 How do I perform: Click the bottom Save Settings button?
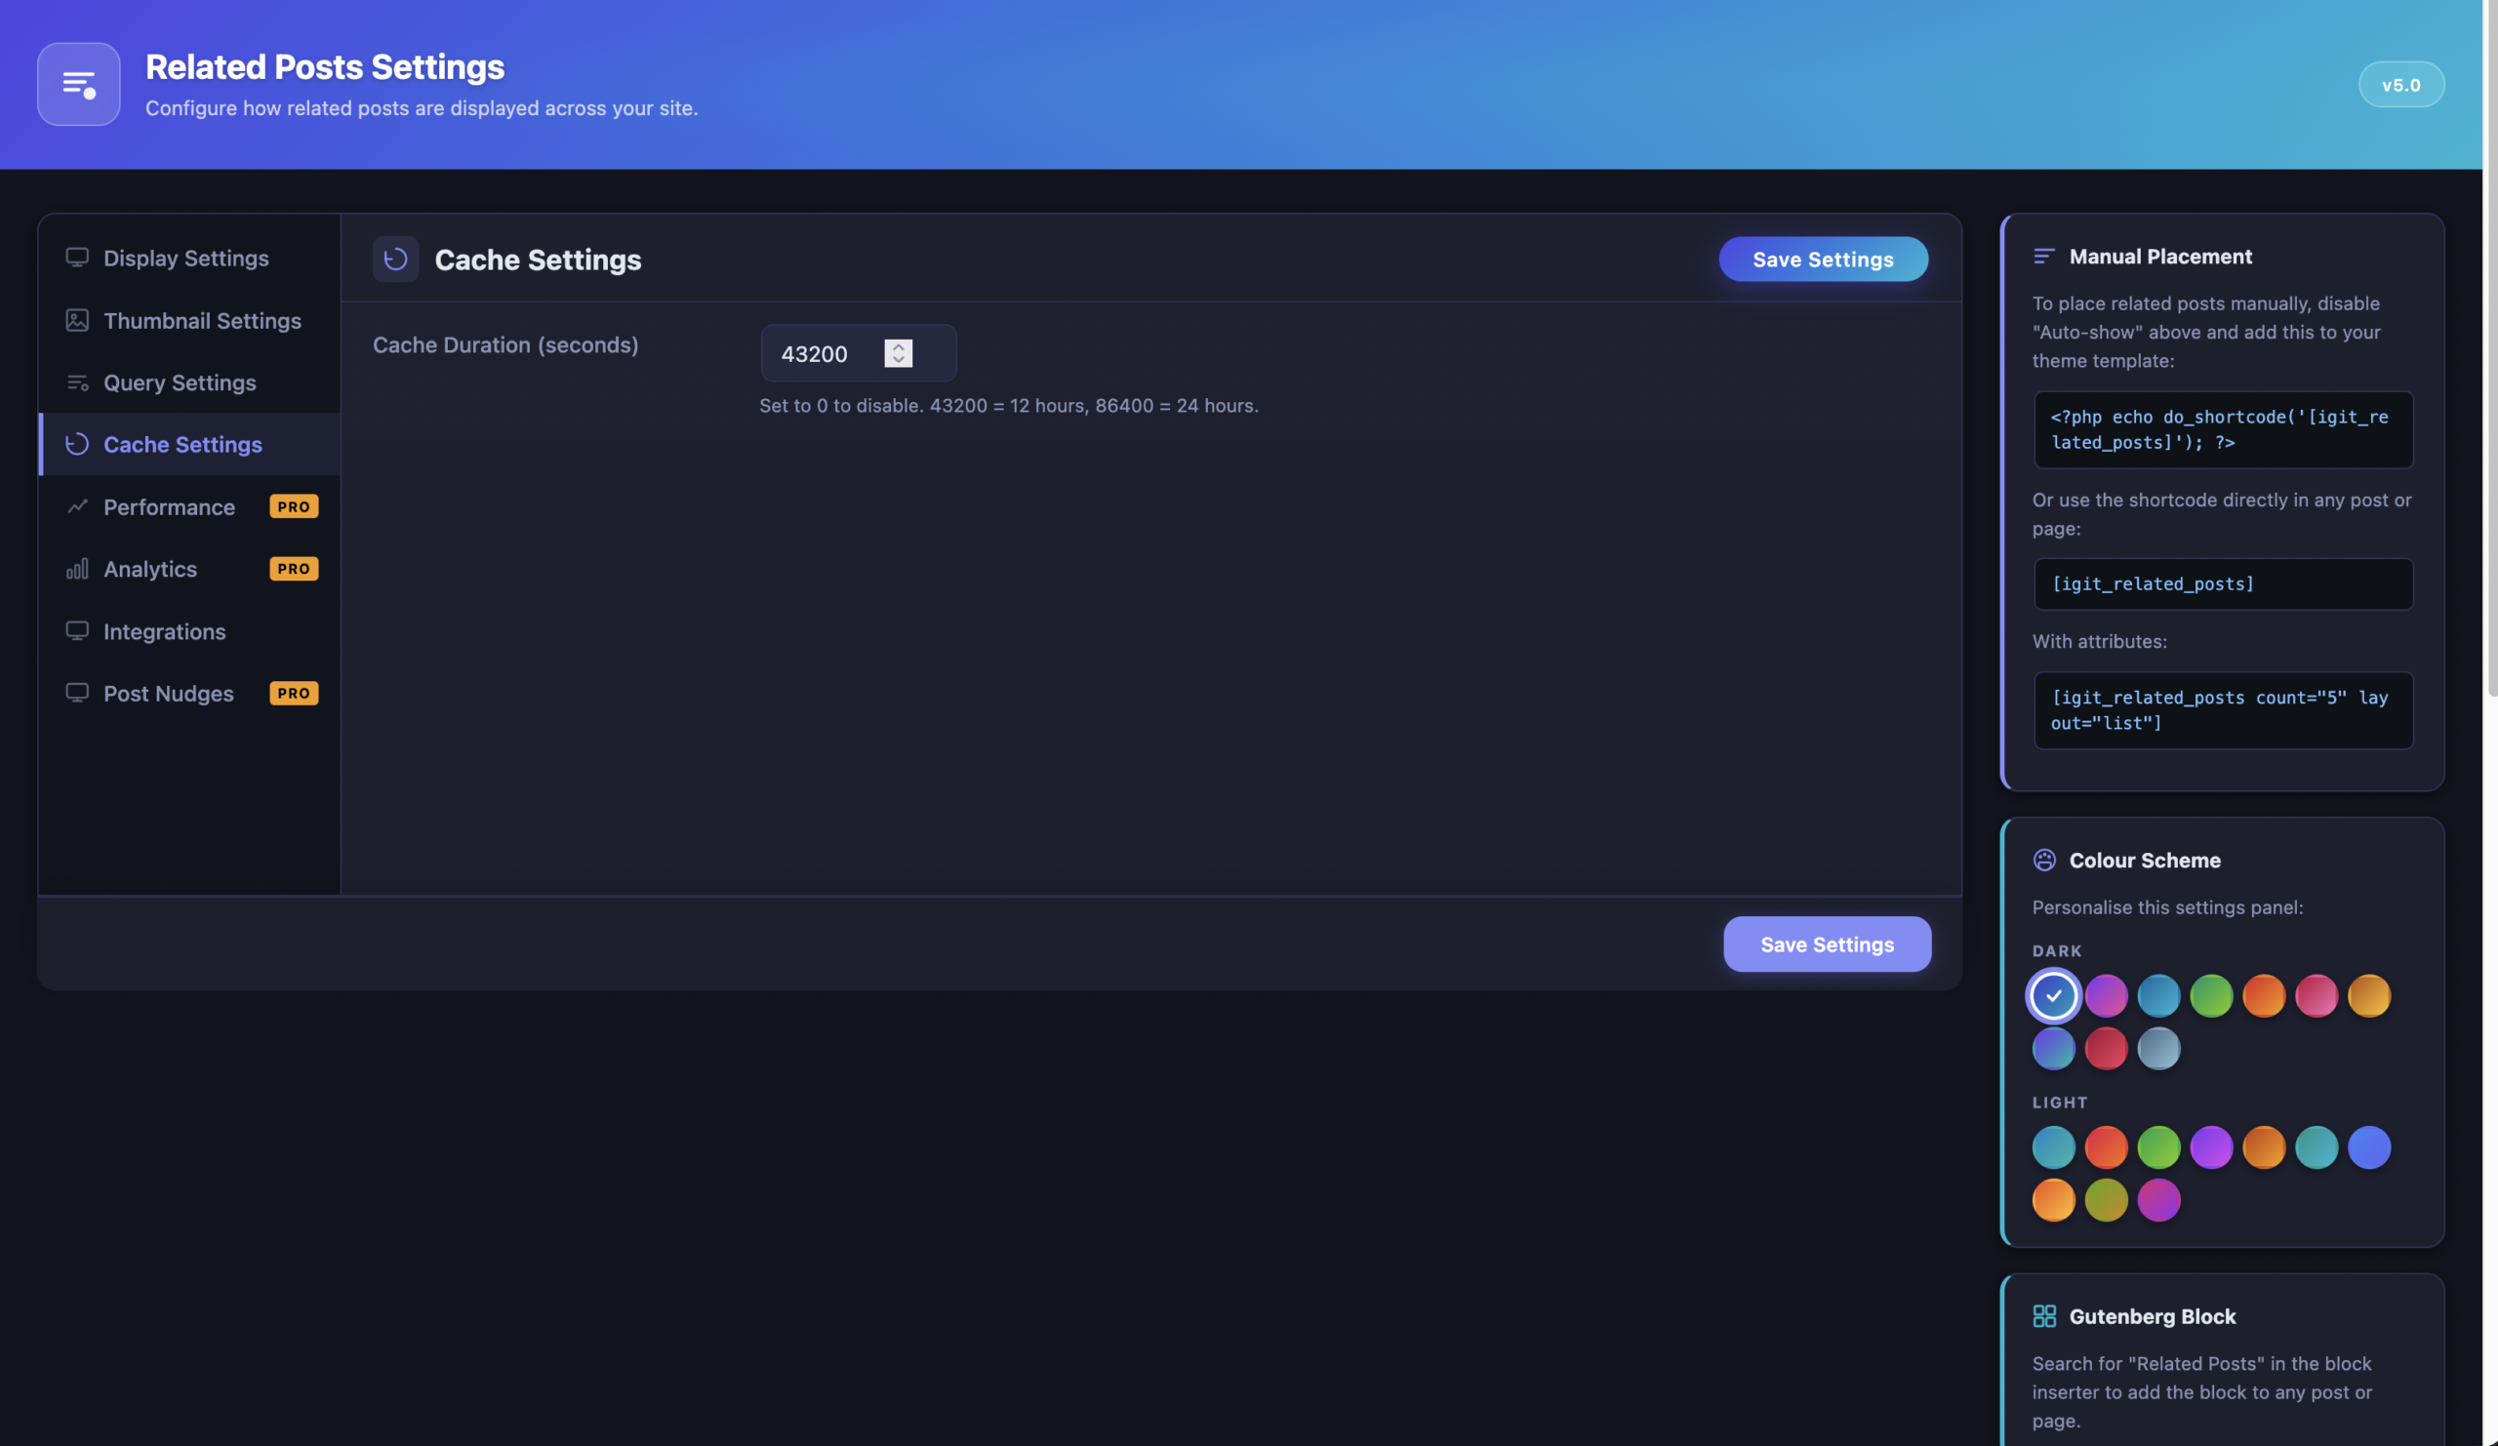pyautogui.click(x=1827, y=944)
